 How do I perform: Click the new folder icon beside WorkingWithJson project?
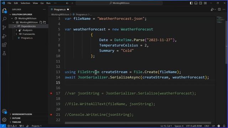click(x=45, y=22)
